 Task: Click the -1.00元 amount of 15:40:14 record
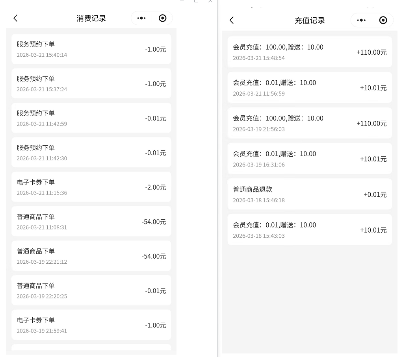156,49
